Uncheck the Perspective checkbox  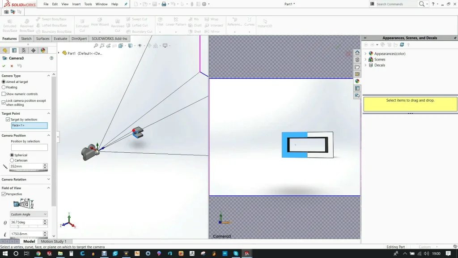[x=4, y=194]
